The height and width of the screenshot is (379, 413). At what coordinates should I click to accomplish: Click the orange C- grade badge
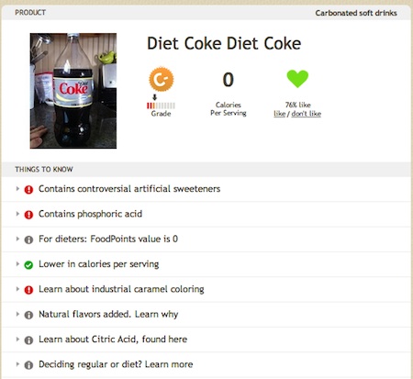pos(162,80)
